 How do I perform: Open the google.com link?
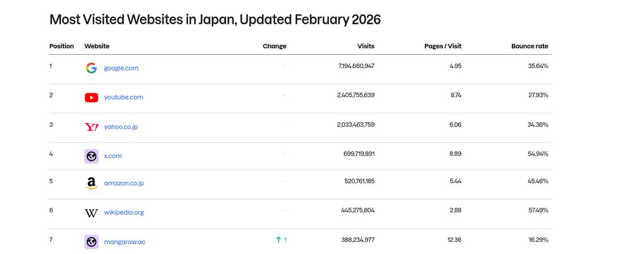point(121,68)
